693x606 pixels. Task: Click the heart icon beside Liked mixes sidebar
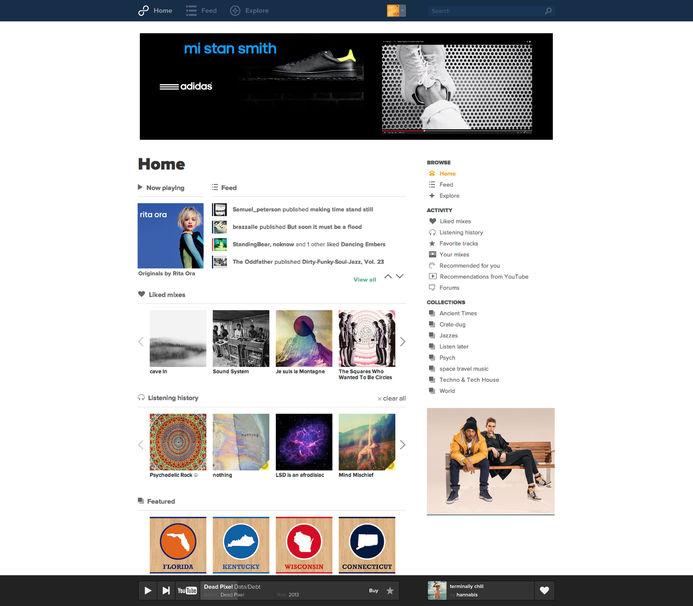click(432, 221)
